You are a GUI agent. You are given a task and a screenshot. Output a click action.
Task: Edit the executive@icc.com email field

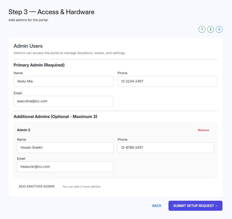point(64,101)
